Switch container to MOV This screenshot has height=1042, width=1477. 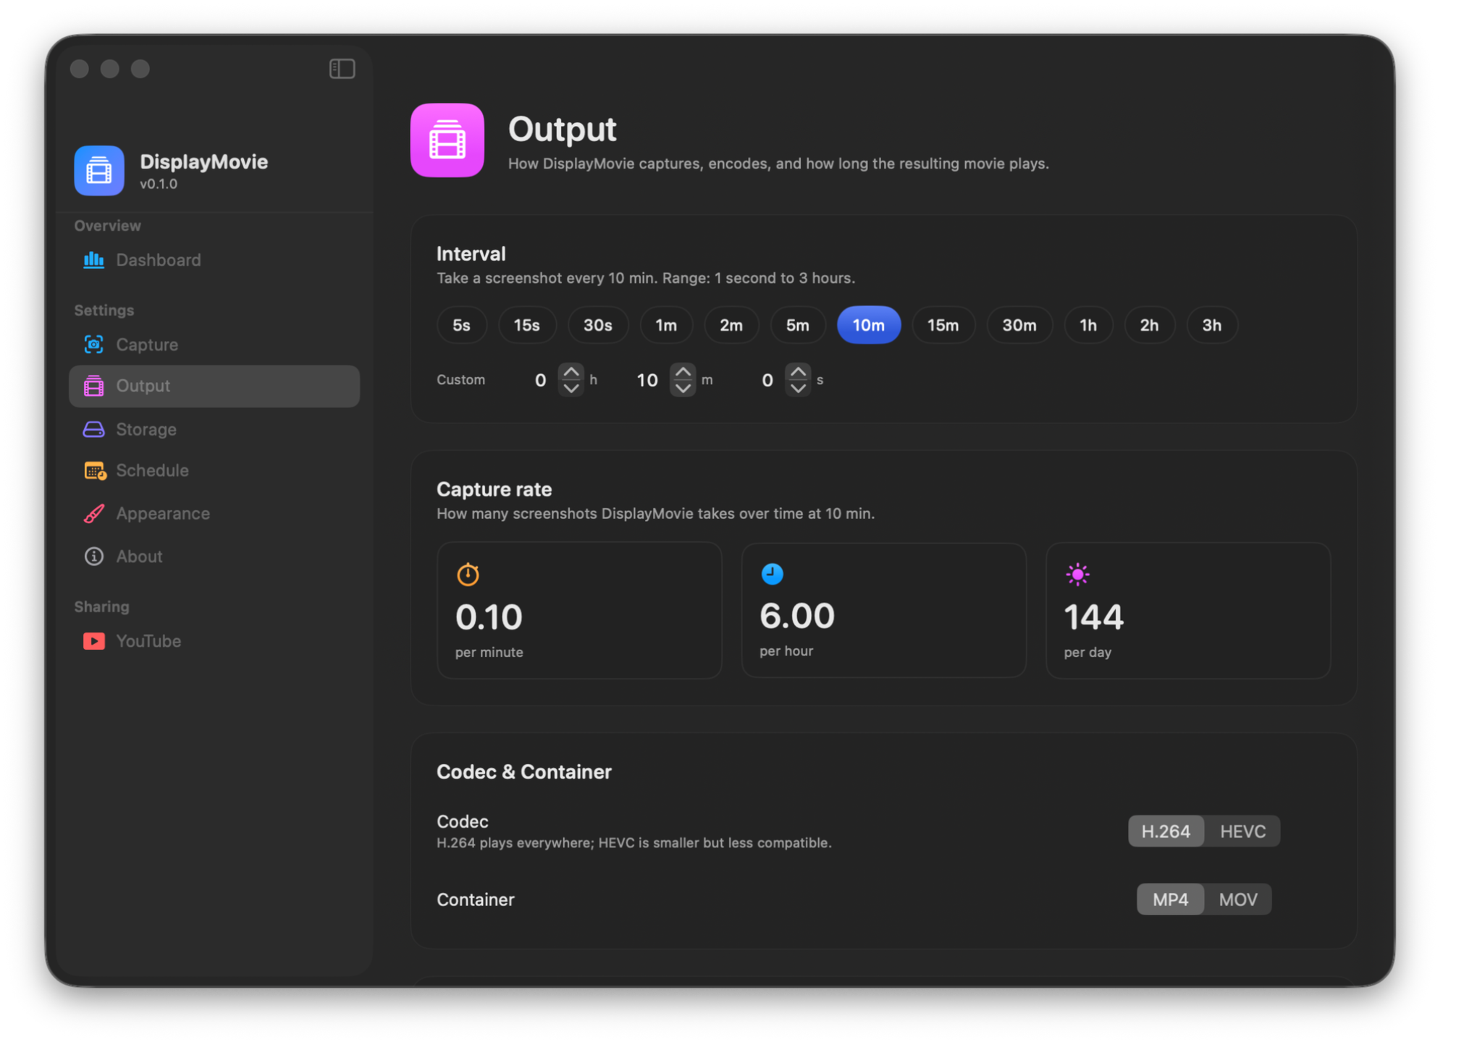point(1237,899)
